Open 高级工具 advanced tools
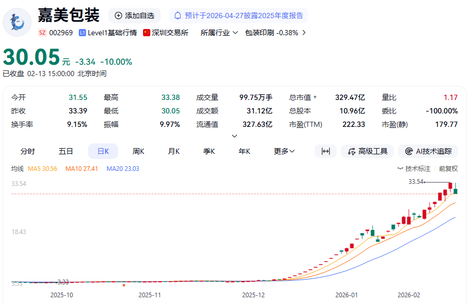470x304 pixels. (367, 151)
